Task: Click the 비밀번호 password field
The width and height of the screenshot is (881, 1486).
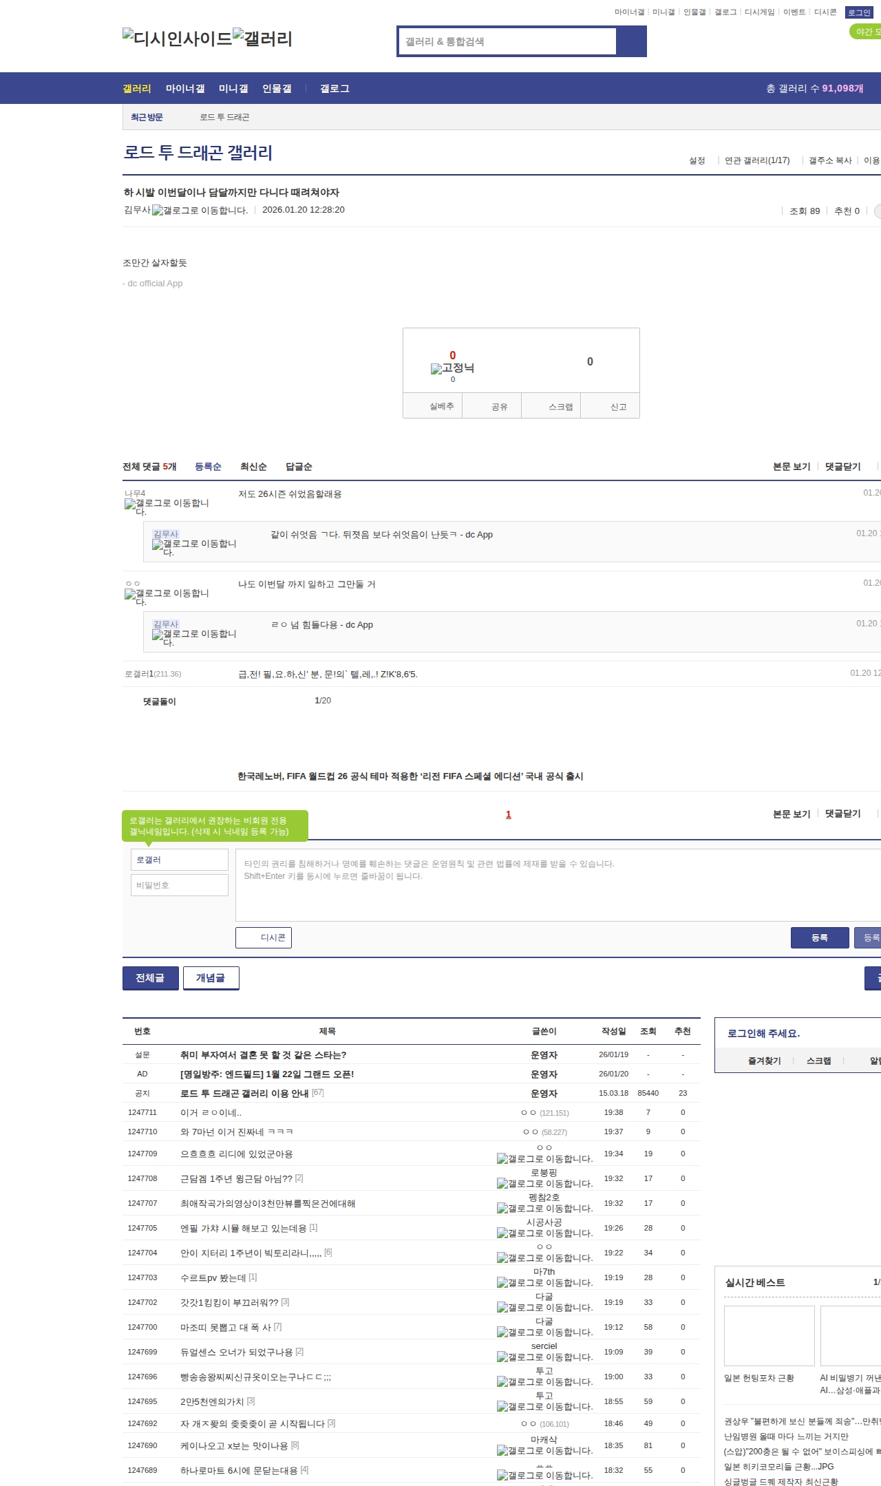Action: click(x=180, y=885)
